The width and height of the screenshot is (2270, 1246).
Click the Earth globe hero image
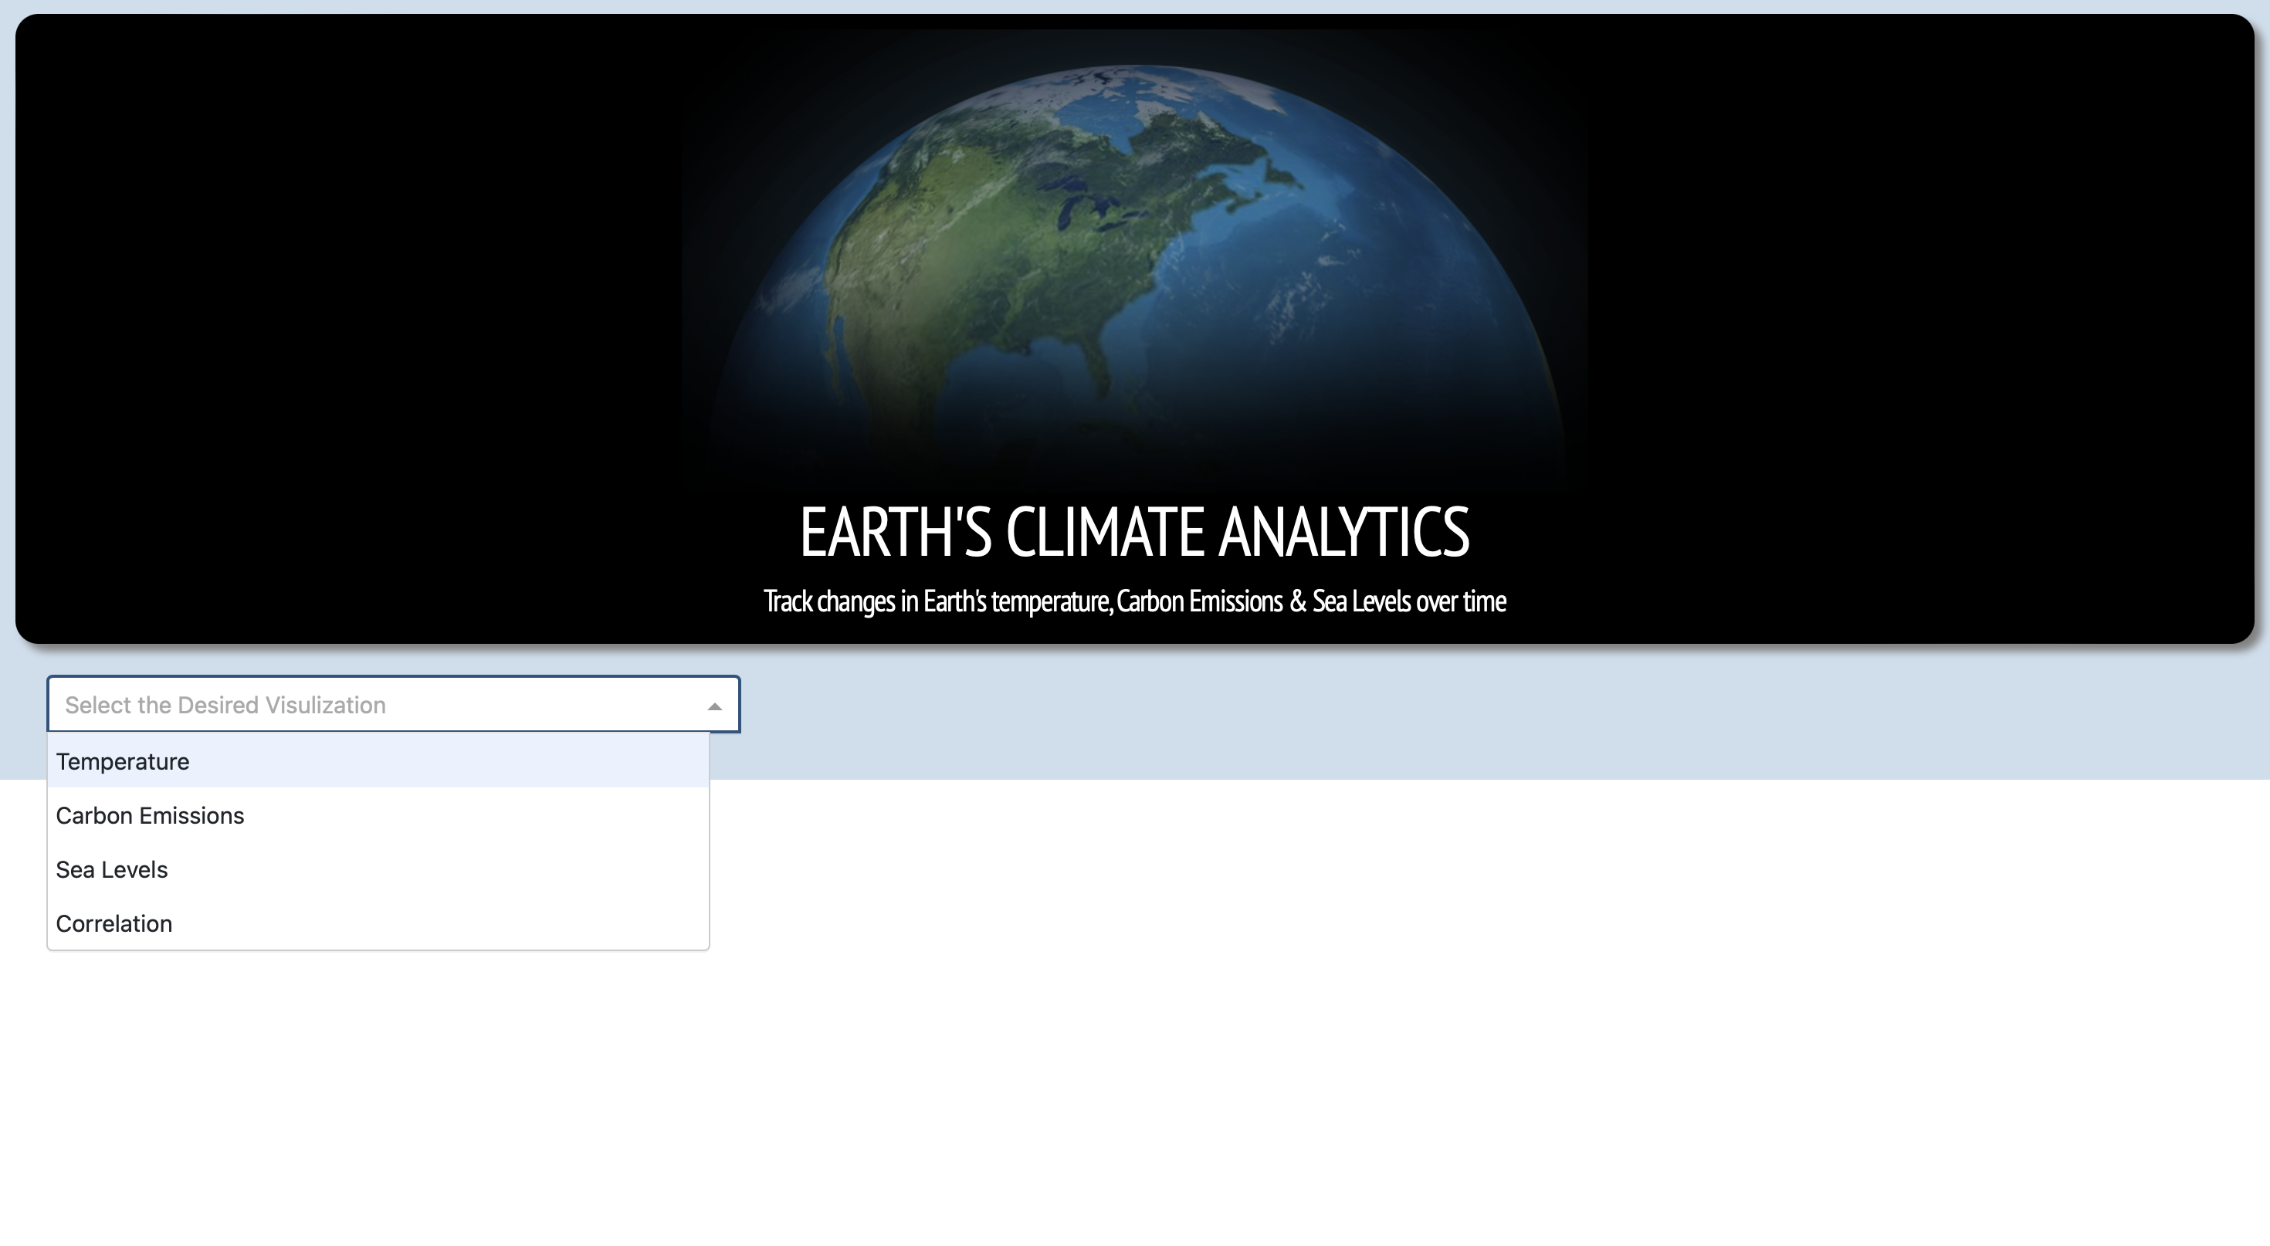tap(1135, 264)
